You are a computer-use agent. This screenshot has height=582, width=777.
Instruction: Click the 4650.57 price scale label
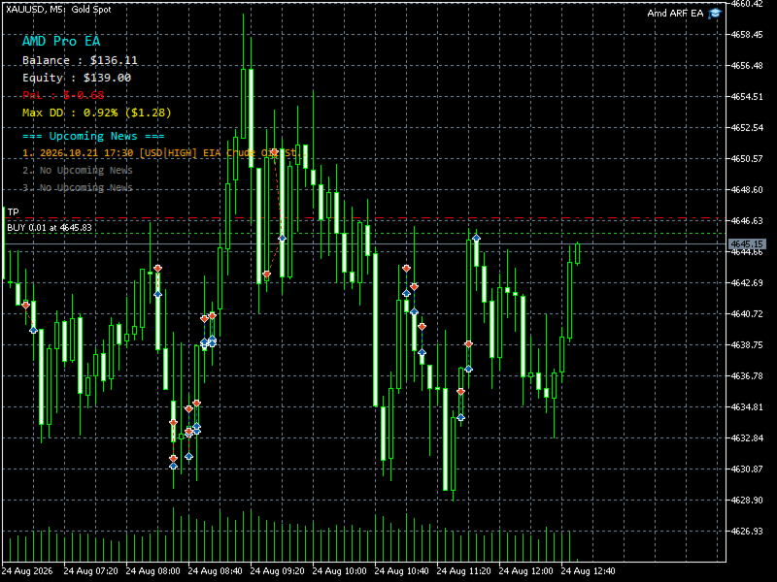click(x=747, y=159)
